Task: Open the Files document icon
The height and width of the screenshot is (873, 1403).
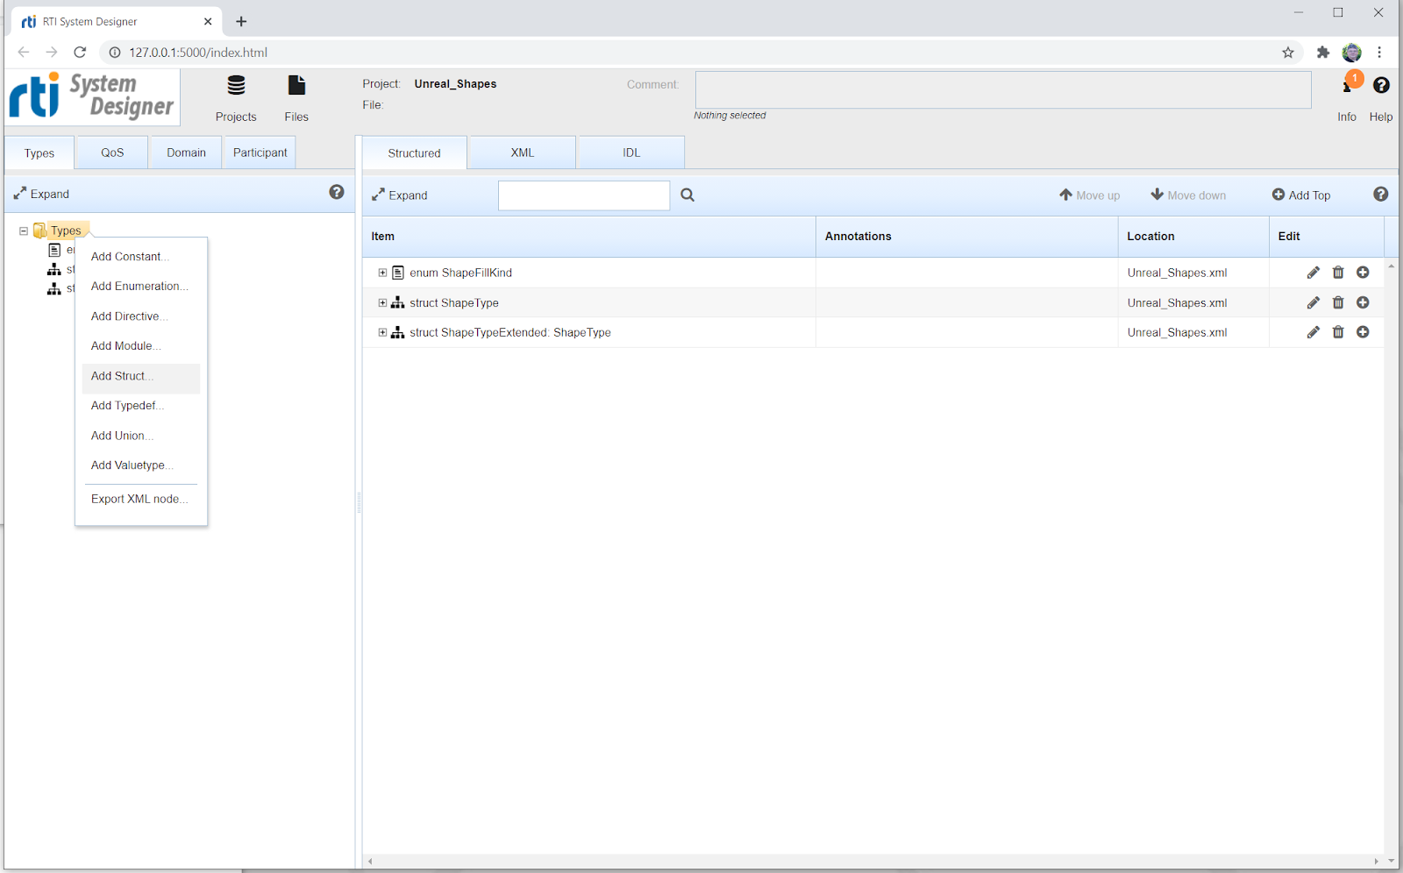Action: tap(296, 86)
